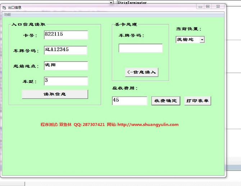Open dropdown arrow left of StripTerminator in background
241x186 pixels.
pyautogui.click(x=111, y=2)
